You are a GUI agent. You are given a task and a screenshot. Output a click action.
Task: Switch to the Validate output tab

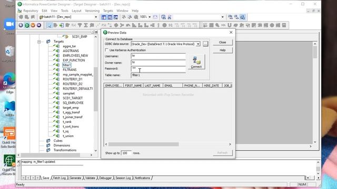(x=90, y=178)
